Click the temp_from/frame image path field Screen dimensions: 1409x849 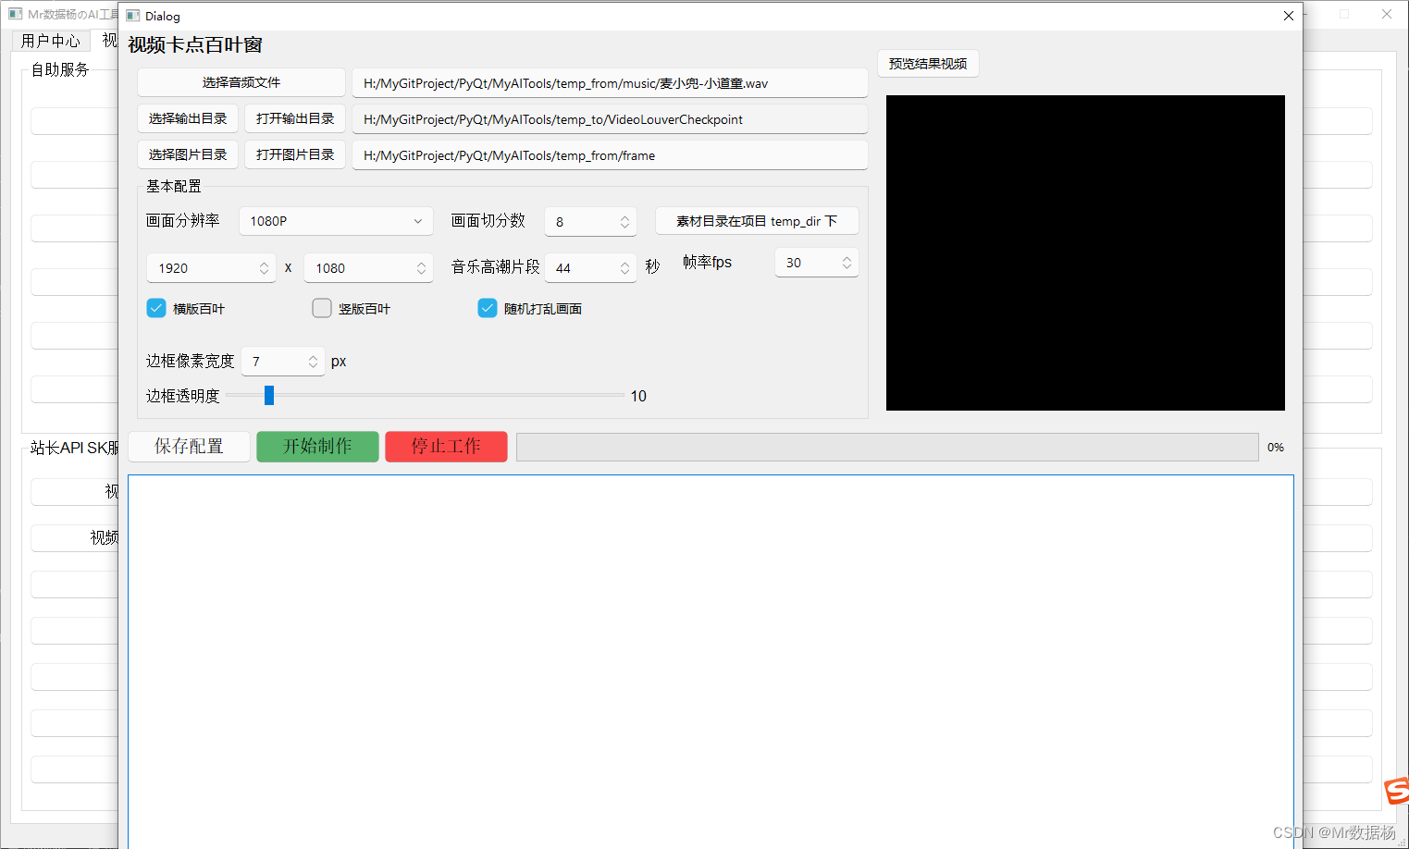(x=610, y=155)
